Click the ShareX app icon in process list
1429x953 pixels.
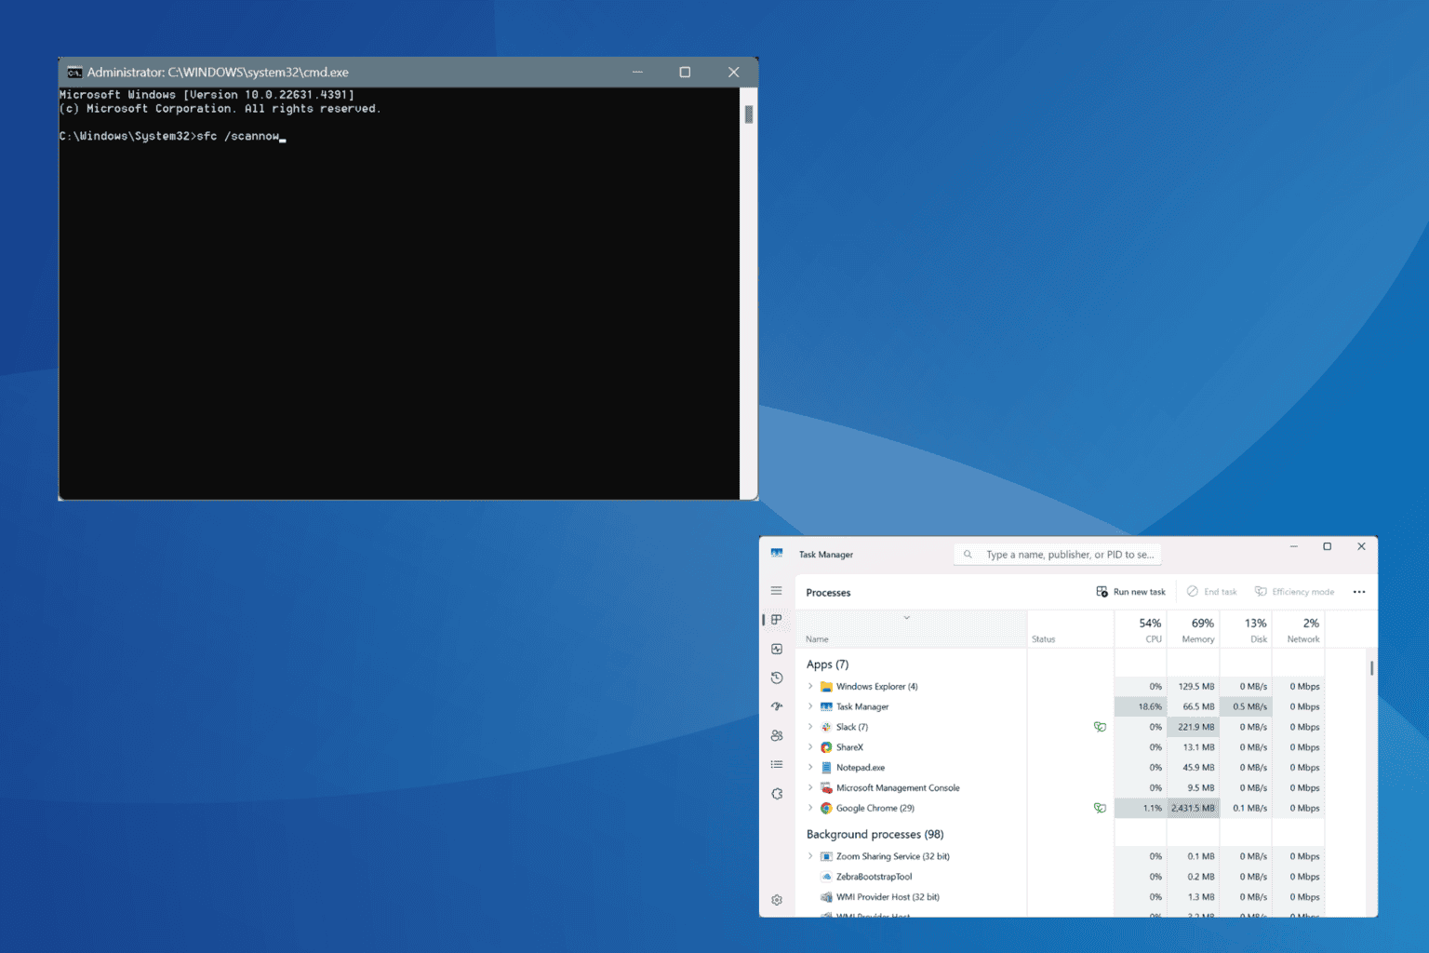[x=825, y=747]
